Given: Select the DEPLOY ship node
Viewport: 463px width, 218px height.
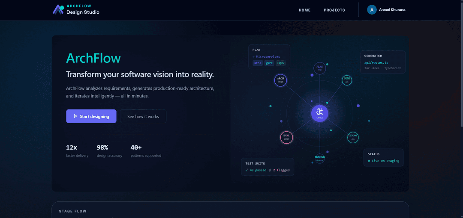Looking at the screenshot, I should (x=353, y=137).
